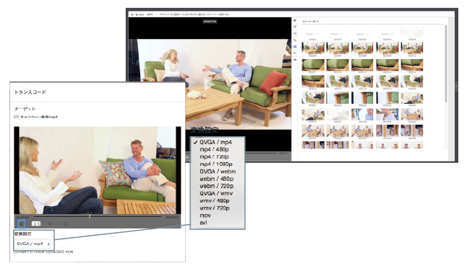Select webm / 720p in the conversion list
Viewport: 467px width, 271px height.
(x=216, y=186)
